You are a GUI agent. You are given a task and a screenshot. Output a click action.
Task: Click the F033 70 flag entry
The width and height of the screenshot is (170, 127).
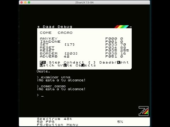[115, 44]
